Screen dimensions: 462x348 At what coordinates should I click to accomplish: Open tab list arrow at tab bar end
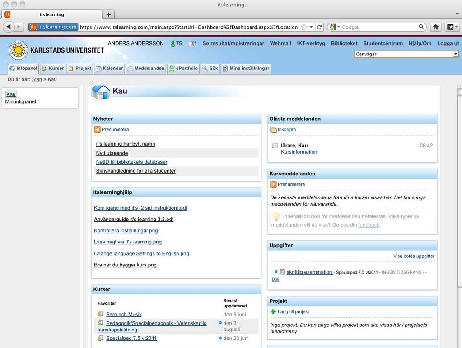point(457,14)
